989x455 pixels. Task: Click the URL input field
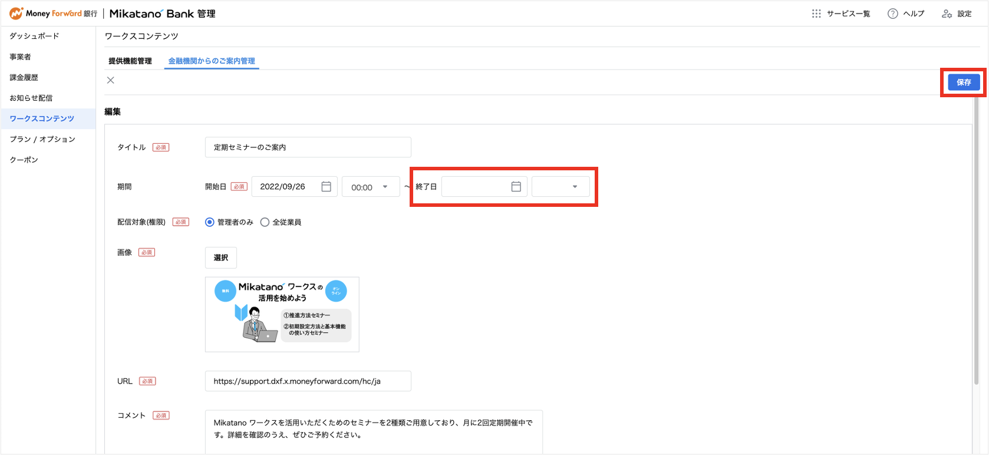click(x=308, y=381)
